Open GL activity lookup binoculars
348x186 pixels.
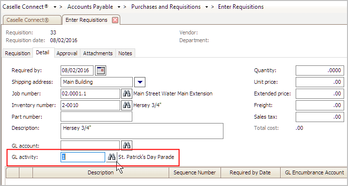[111, 157]
